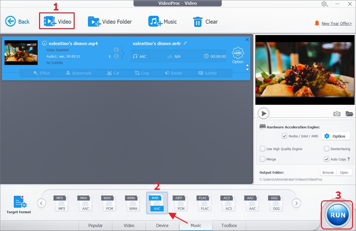Switch to the Music tab
The width and height of the screenshot is (356, 231).
[196, 226]
